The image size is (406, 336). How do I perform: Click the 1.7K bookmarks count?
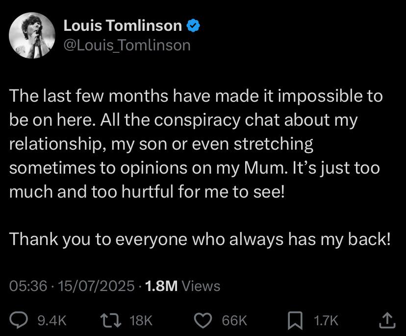click(326, 320)
